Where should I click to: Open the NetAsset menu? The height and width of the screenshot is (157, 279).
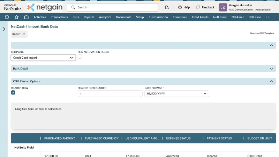pyautogui.click(x=237, y=17)
